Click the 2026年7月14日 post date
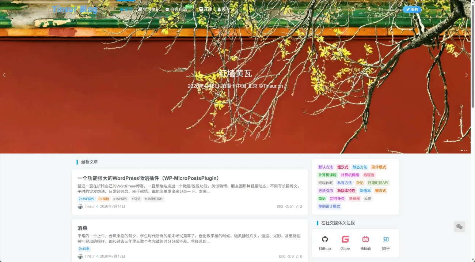 point(113,206)
